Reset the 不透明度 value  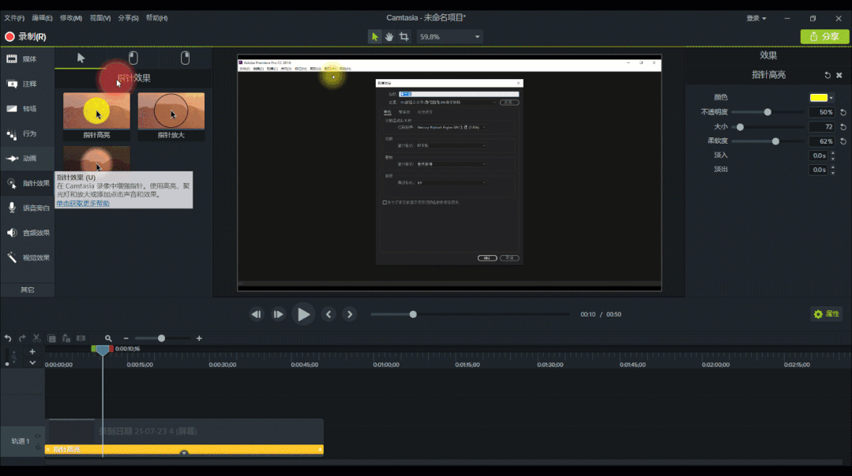[843, 112]
